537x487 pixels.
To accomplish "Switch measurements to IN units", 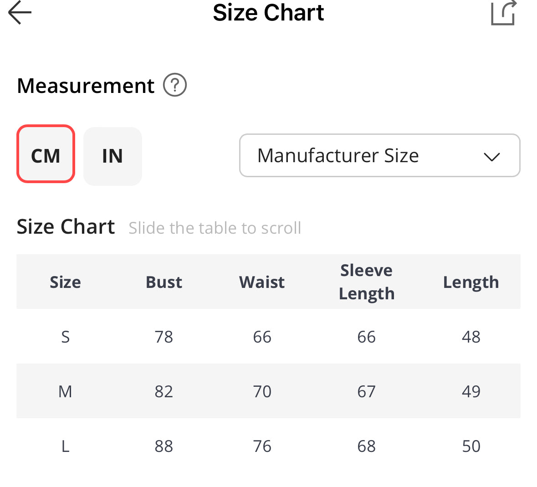I will pos(113,156).
